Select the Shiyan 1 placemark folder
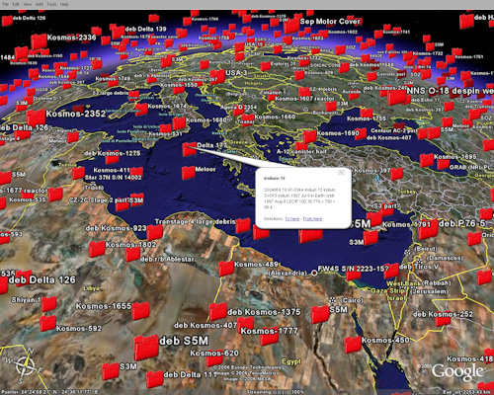Image resolution: width=494 pixels, height=395 pixels. [48, 303]
